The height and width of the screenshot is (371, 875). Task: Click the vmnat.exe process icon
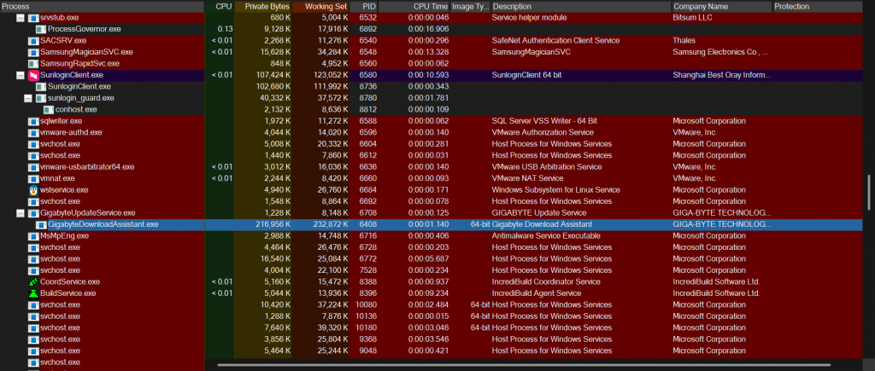pyautogui.click(x=33, y=178)
